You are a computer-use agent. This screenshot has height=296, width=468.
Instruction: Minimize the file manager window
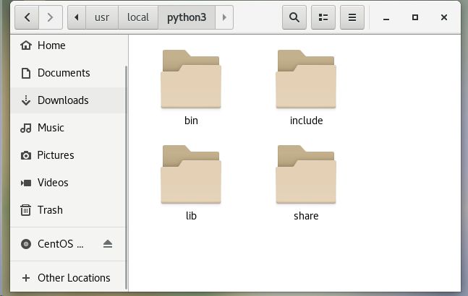tap(386, 18)
